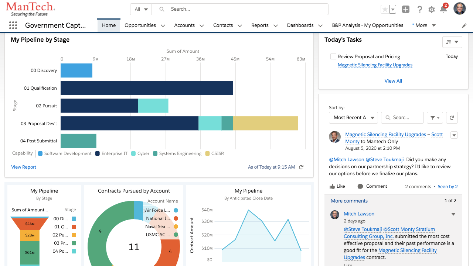Screen dimensions: 473x266
Task: Open B&P Analysis - My Opportunities tab
Action: [x=367, y=25]
